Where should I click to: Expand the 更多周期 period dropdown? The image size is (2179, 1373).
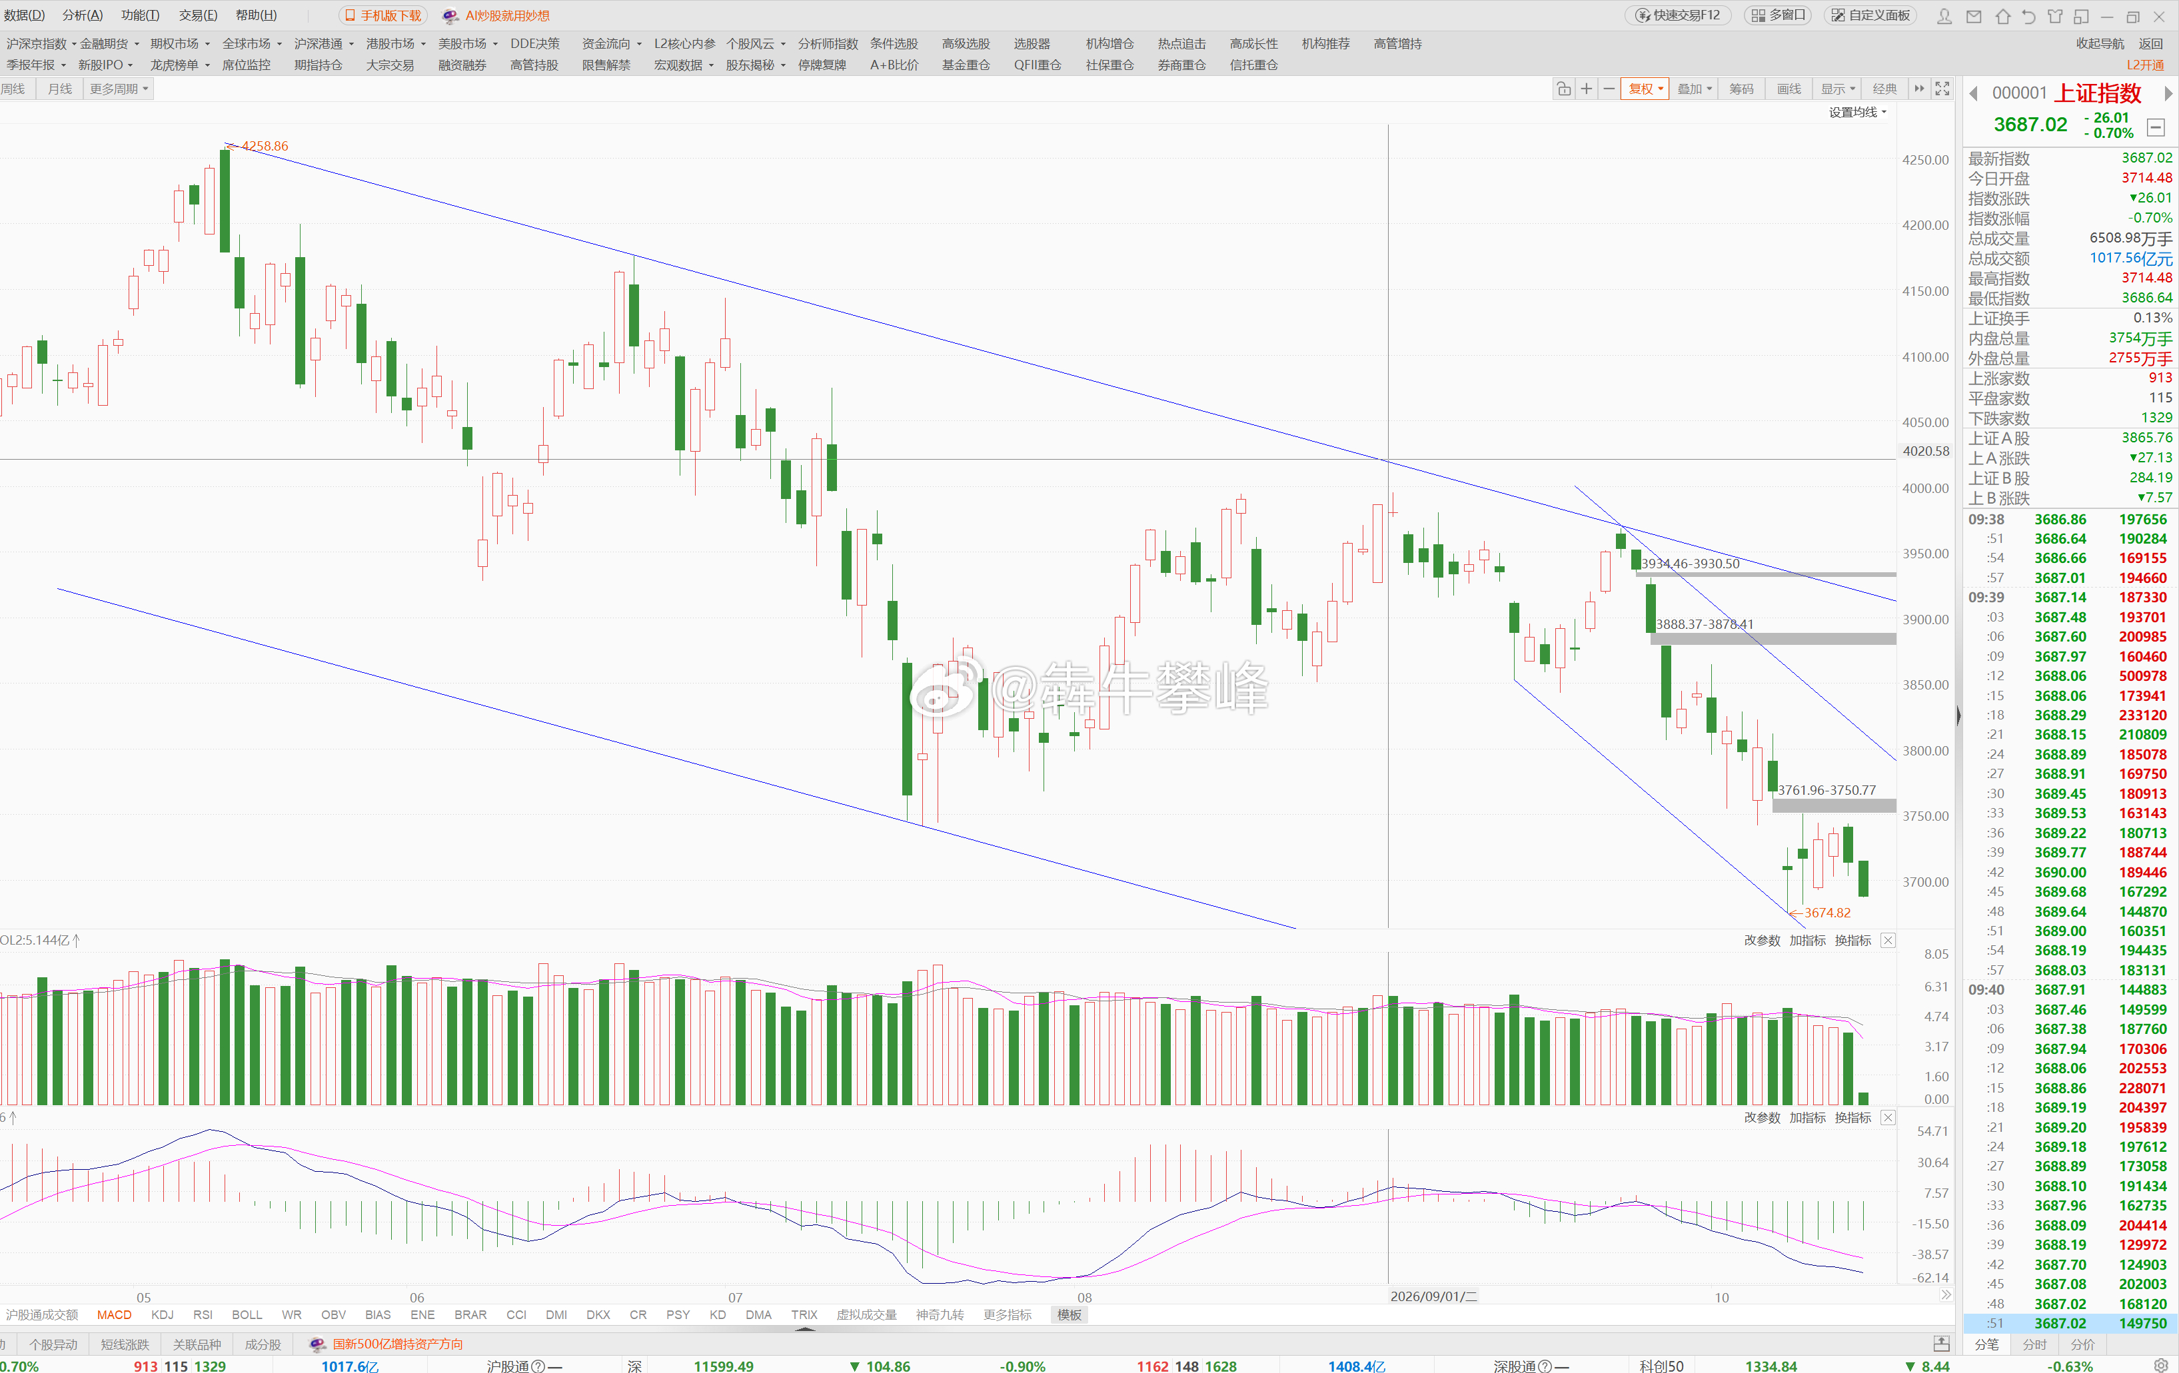click(x=119, y=89)
